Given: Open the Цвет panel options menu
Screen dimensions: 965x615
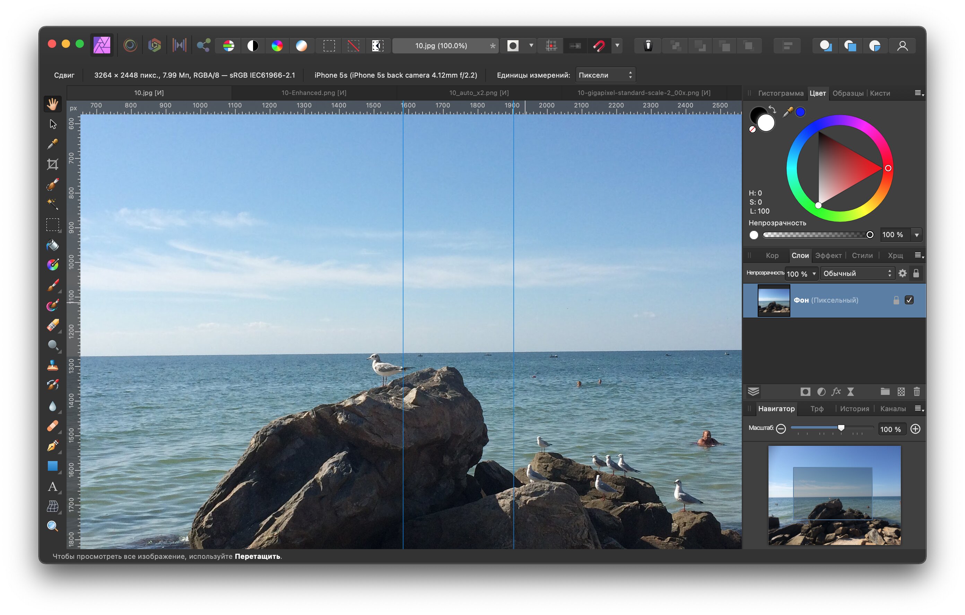Looking at the screenshot, I should 919,93.
